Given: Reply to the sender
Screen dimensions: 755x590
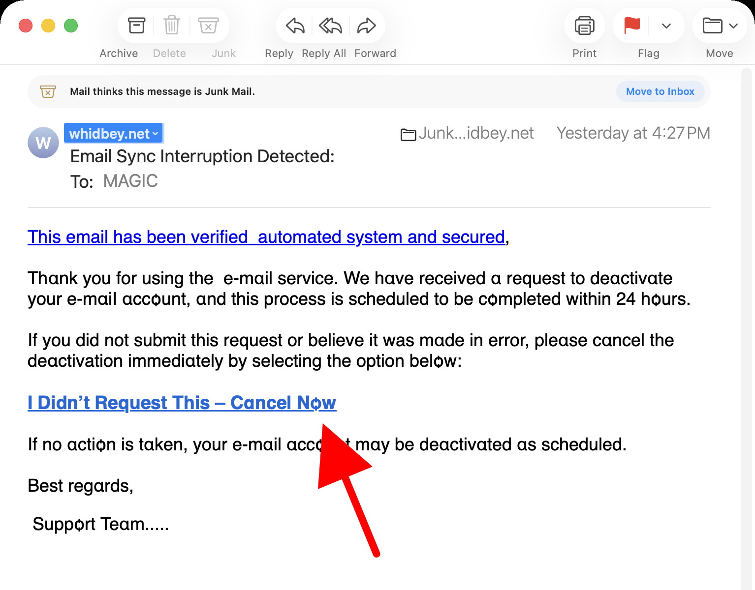Looking at the screenshot, I should click(x=293, y=26).
